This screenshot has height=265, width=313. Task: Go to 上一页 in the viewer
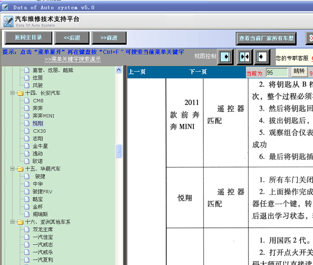click(x=137, y=72)
